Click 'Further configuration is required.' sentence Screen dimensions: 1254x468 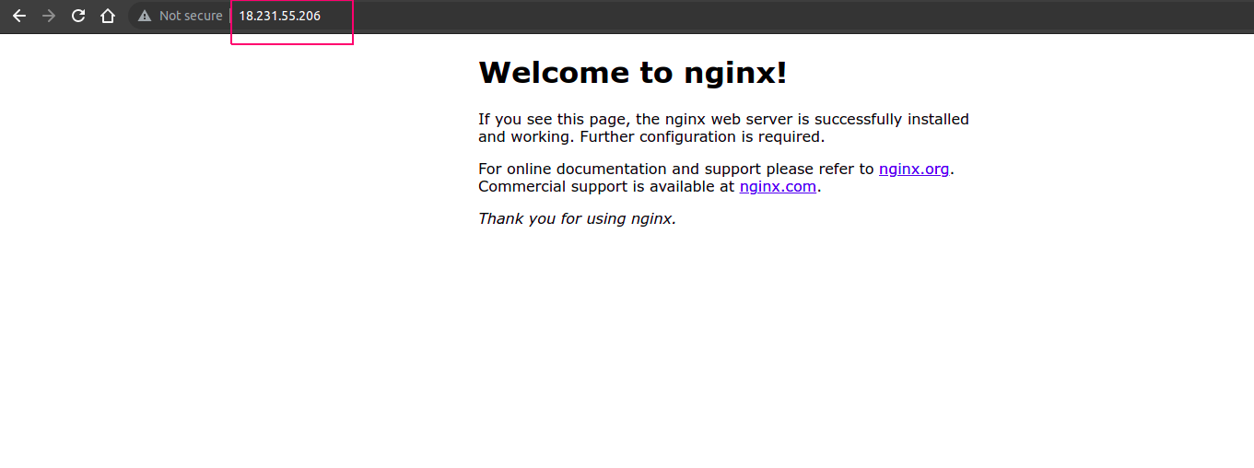pos(702,136)
